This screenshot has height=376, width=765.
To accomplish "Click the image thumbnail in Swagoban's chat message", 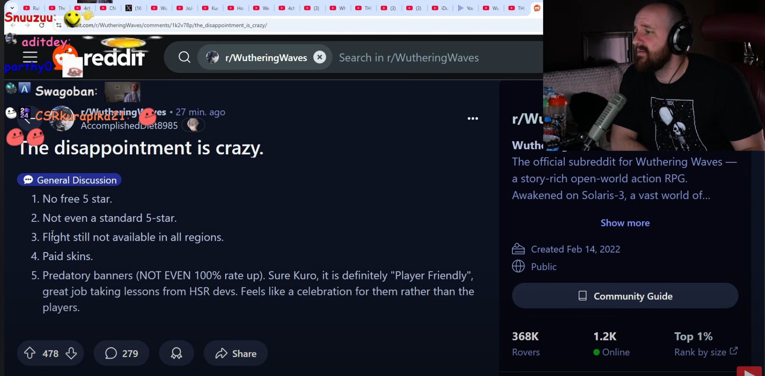I will point(122,92).
